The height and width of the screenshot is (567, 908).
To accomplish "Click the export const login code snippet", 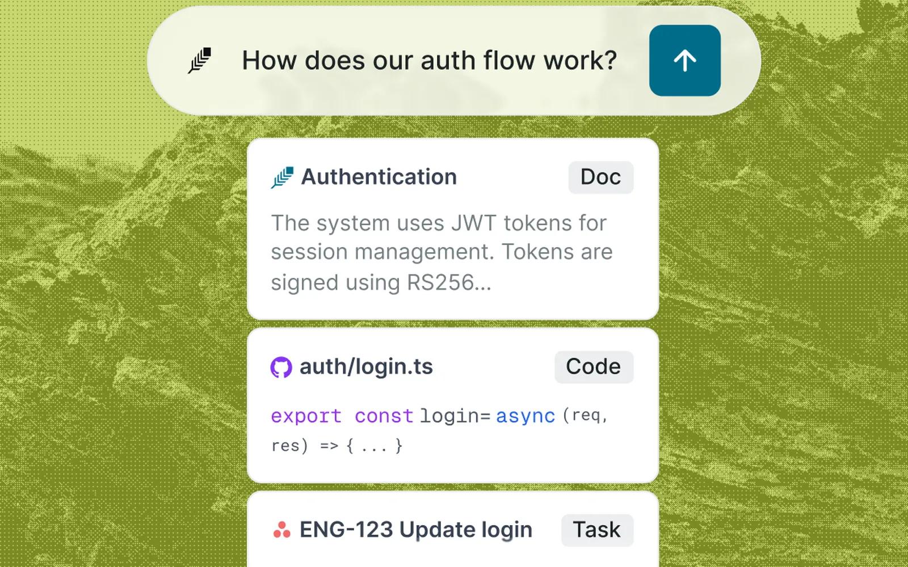I will [440, 430].
